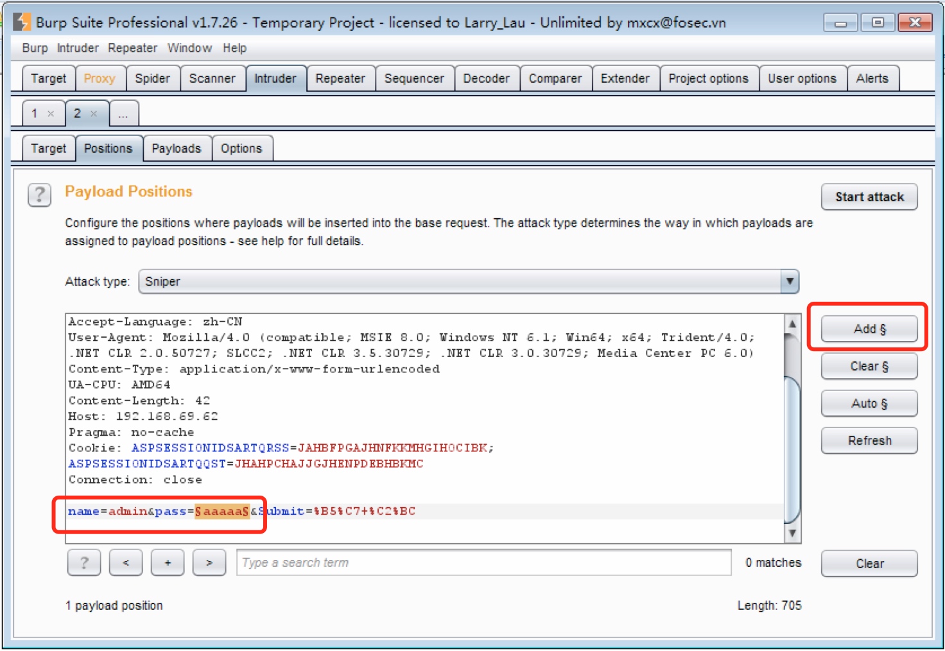Click the Connection: close header line

click(135, 480)
